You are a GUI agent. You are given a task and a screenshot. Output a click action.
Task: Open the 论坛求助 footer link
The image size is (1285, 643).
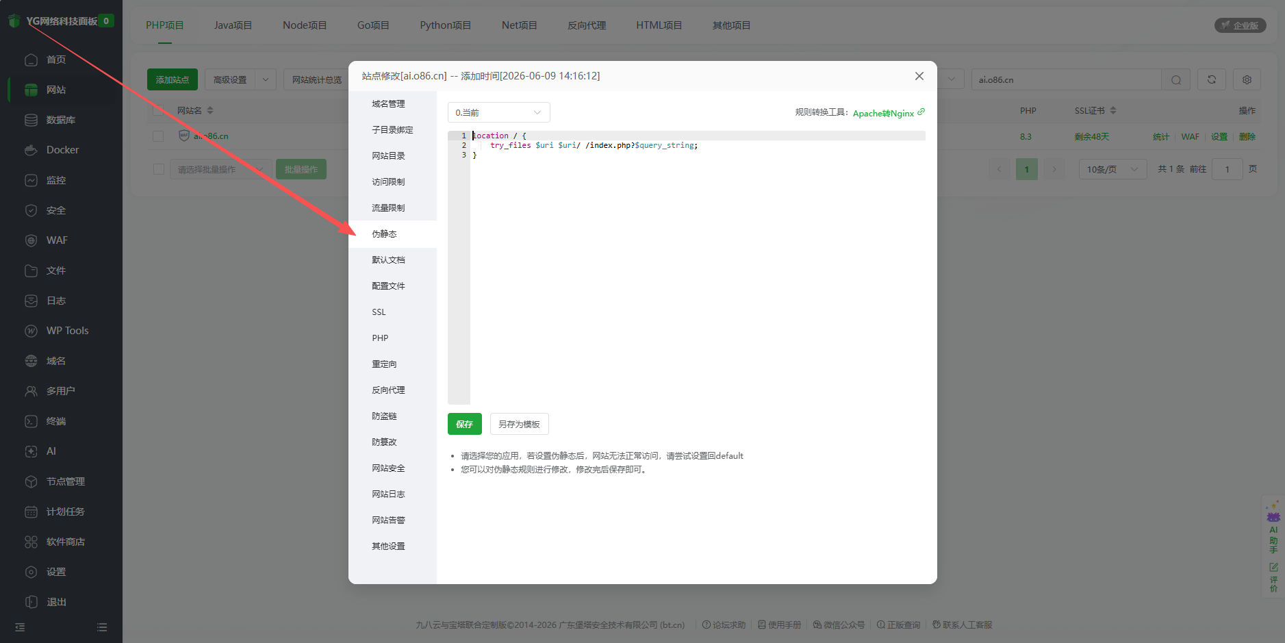(724, 625)
